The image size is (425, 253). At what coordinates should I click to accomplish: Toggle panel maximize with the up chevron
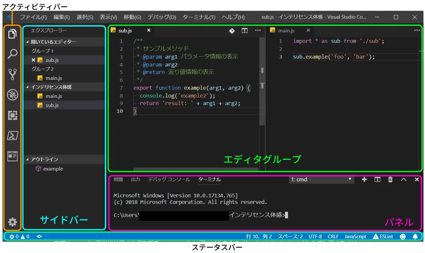[x=404, y=180]
